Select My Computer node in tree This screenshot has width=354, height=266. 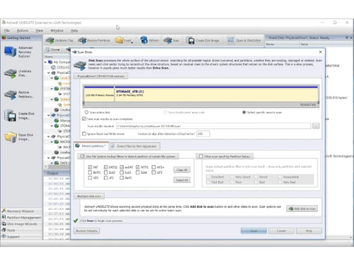pos(60,62)
